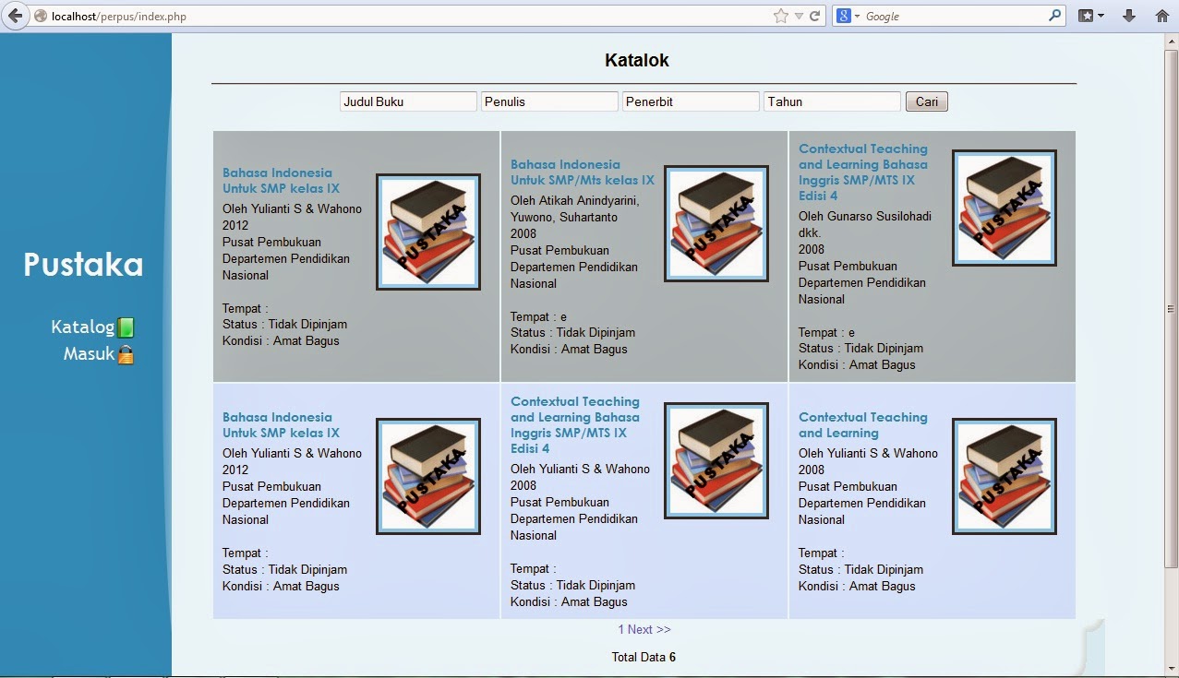
Task: Click the Tahun input field
Action: 830,101
